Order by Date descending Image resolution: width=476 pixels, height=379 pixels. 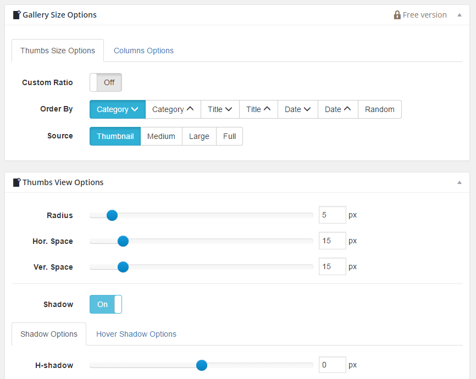[298, 109]
